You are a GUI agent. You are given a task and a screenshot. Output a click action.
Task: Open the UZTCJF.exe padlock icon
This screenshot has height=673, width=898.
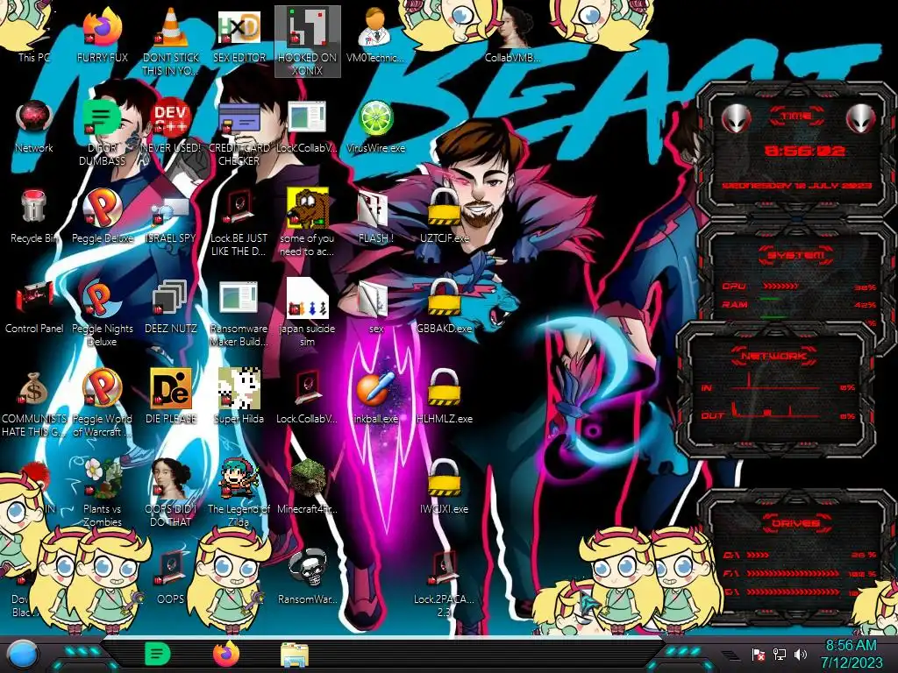(444, 216)
